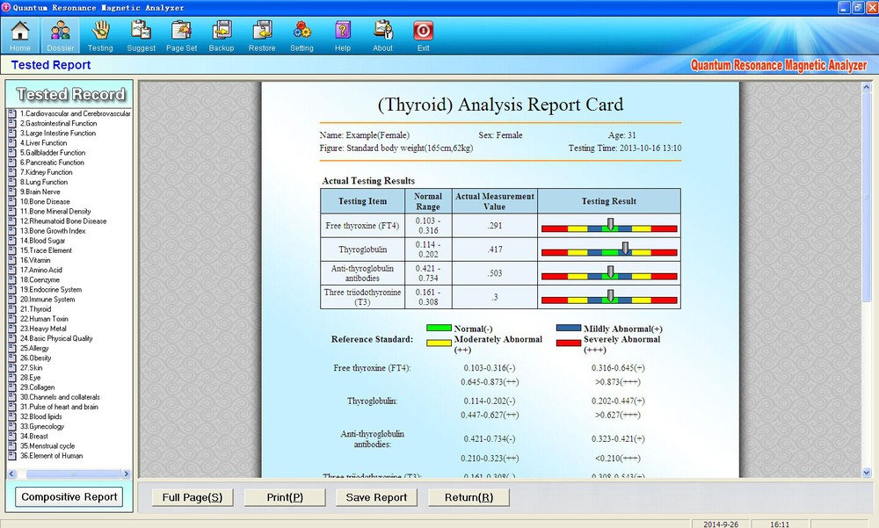
Task: Click the green Normal(-) legend swatch
Action: [x=439, y=328]
